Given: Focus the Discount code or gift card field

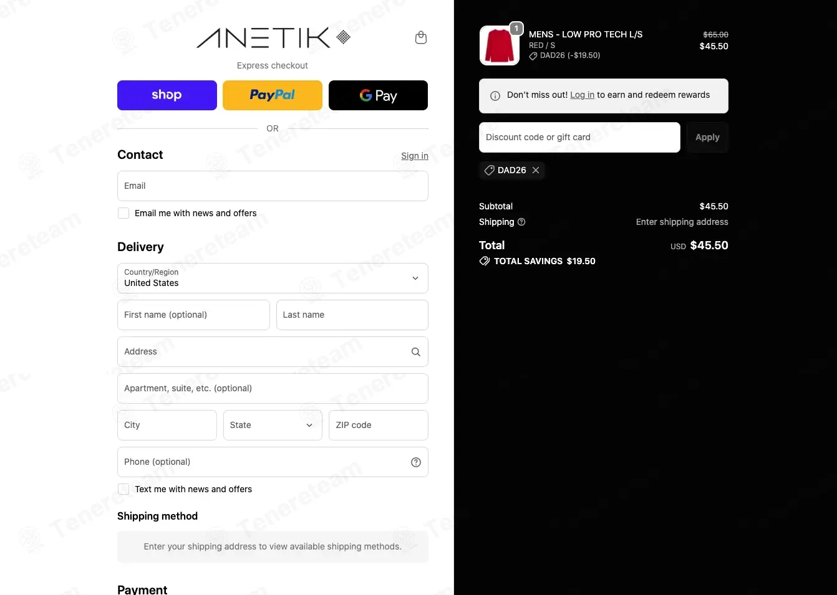Looking at the screenshot, I should (x=579, y=137).
